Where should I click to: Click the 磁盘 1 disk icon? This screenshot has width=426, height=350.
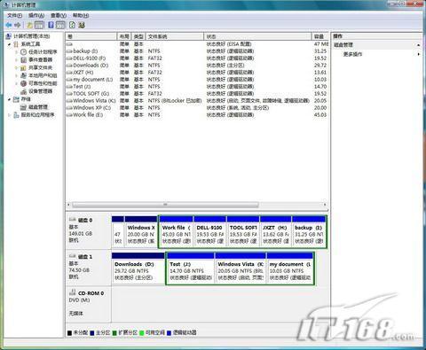[73, 256]
